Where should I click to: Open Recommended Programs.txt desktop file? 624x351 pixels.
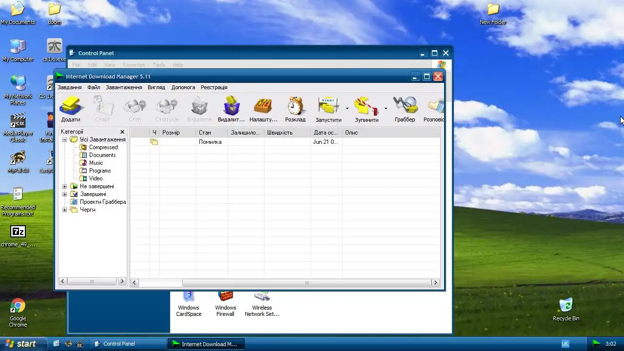(18, 202)
